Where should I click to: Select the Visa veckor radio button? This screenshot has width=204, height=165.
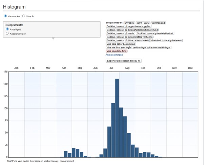pos(5,16)
